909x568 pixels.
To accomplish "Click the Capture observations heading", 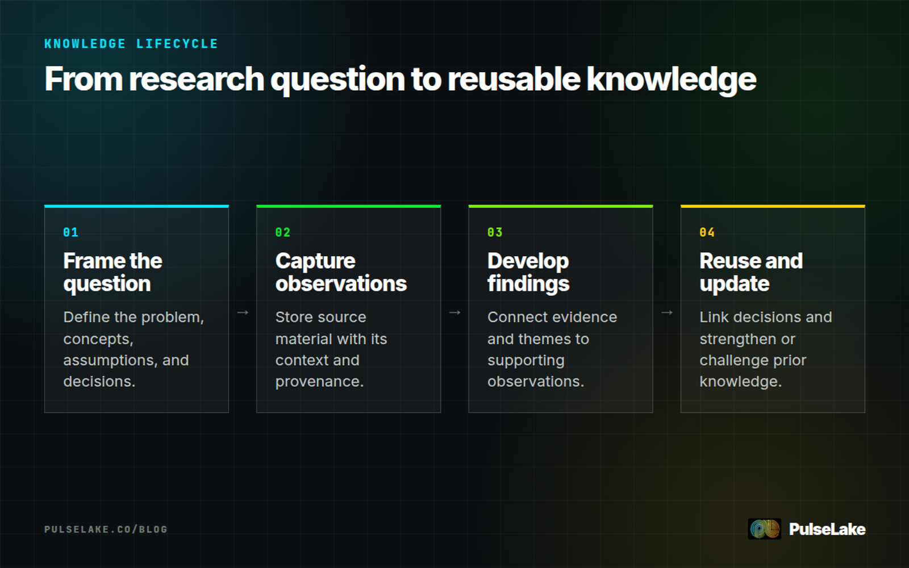I will click(x=341, y=272).
